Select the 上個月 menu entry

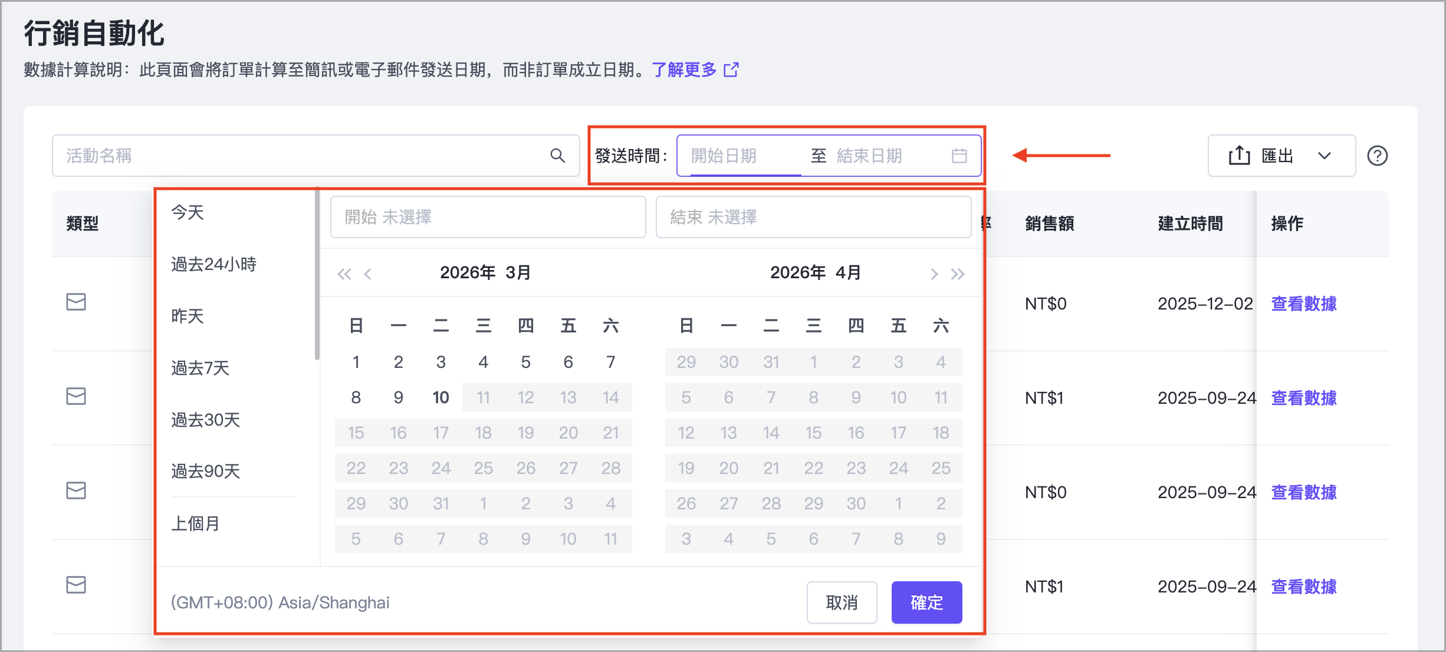196,523
